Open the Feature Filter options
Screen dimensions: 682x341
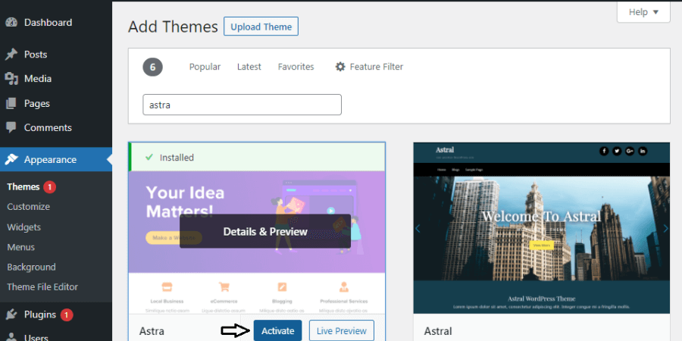click(x=369, y=67)
